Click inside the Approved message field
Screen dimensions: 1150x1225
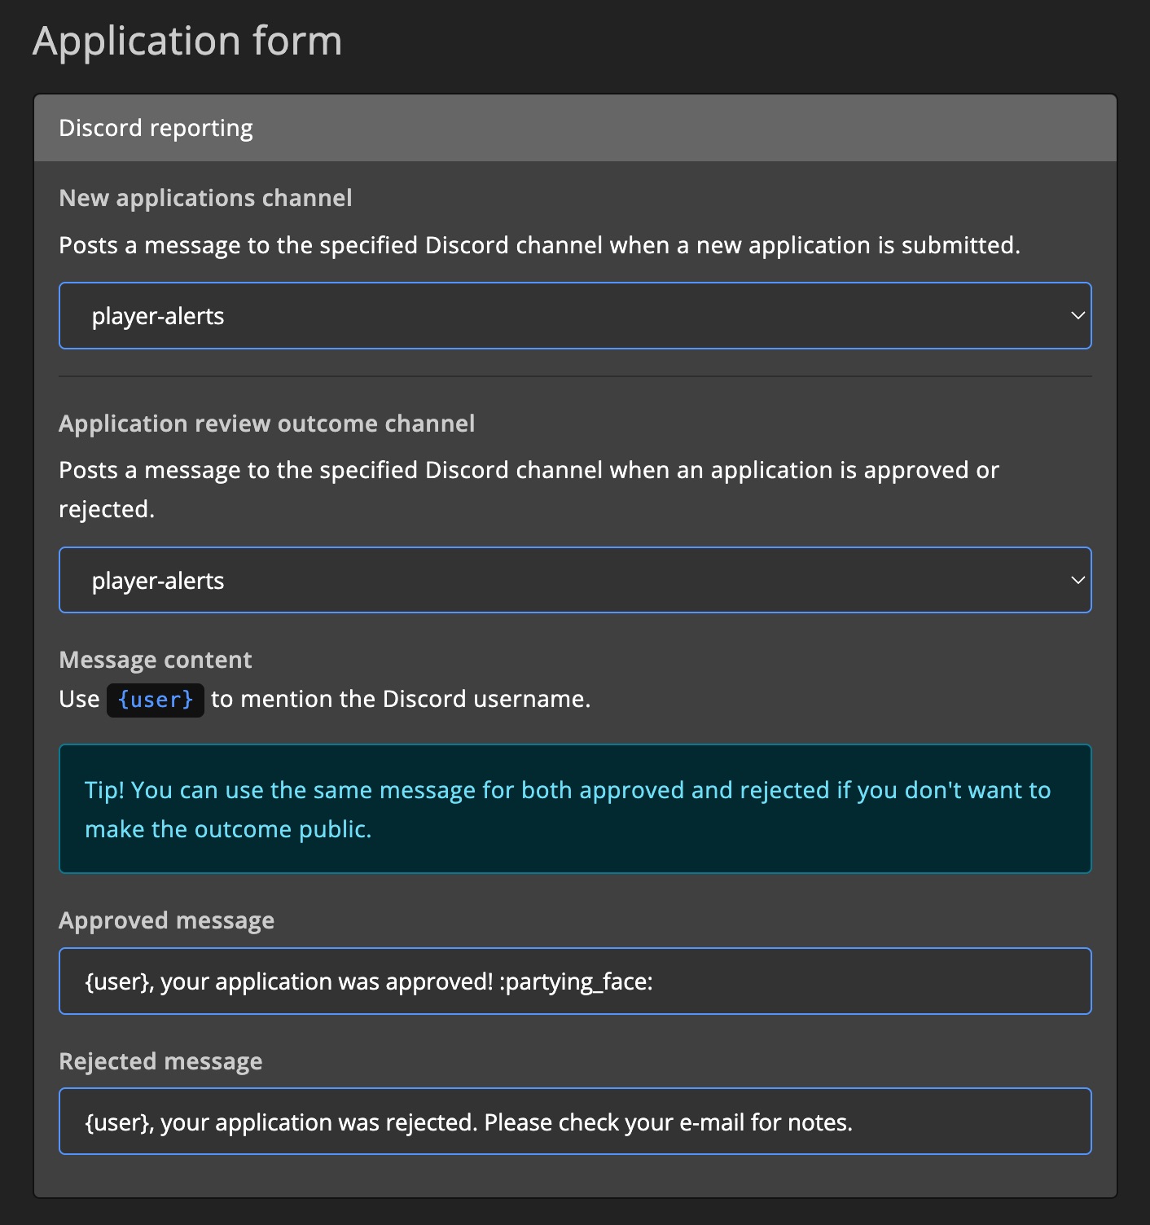pos(574,981)
